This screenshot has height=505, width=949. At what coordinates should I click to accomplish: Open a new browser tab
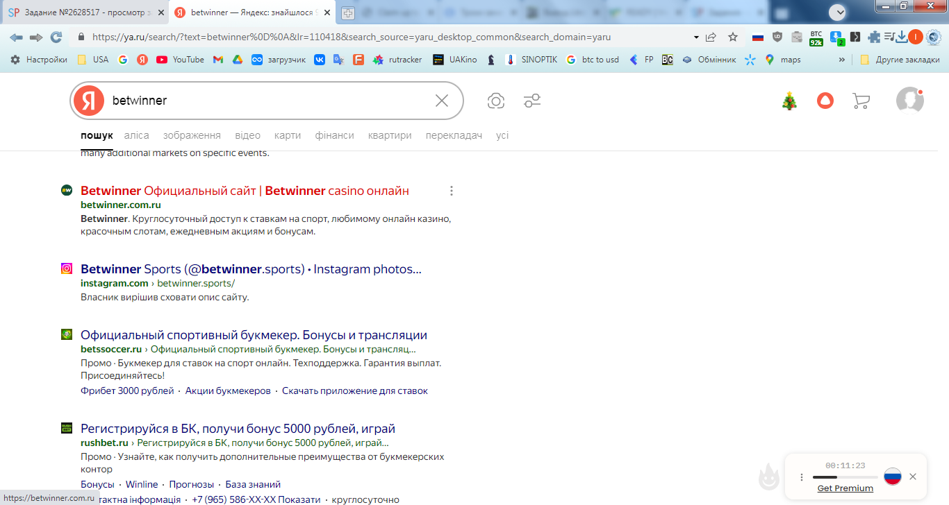tap(348, 13)
